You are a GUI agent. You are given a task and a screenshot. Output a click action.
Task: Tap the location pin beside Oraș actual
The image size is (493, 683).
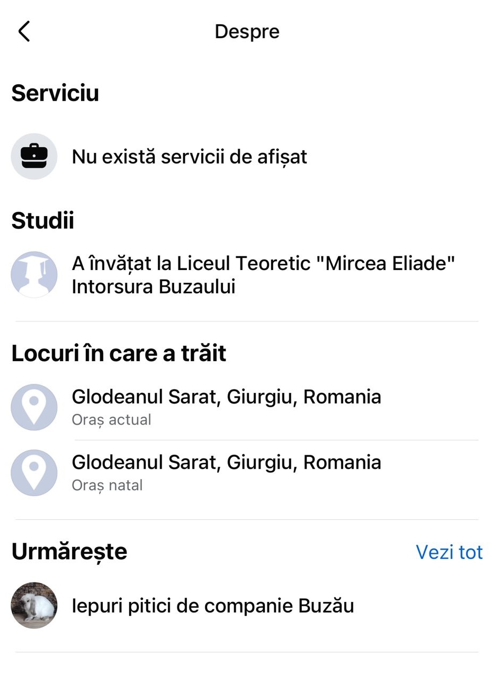34,407
